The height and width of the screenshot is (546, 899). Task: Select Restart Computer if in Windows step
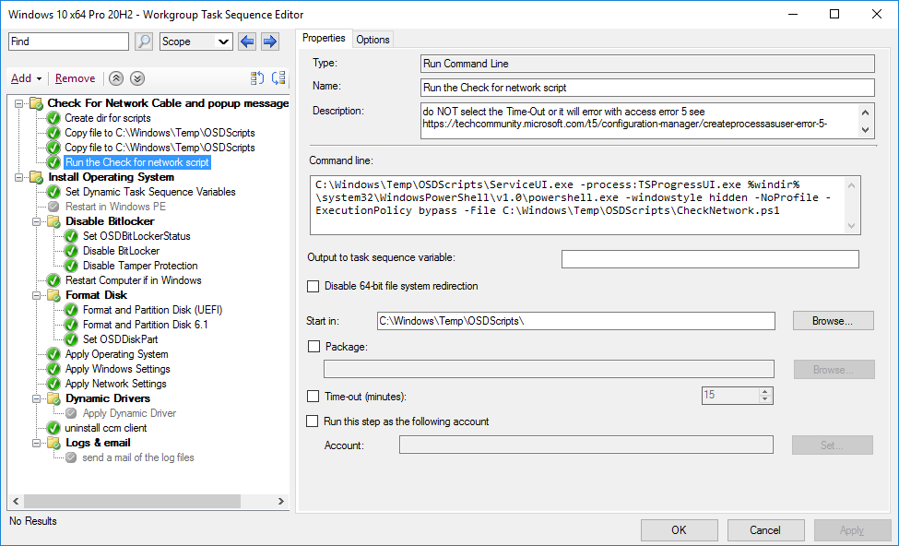[x=133, y=280]
